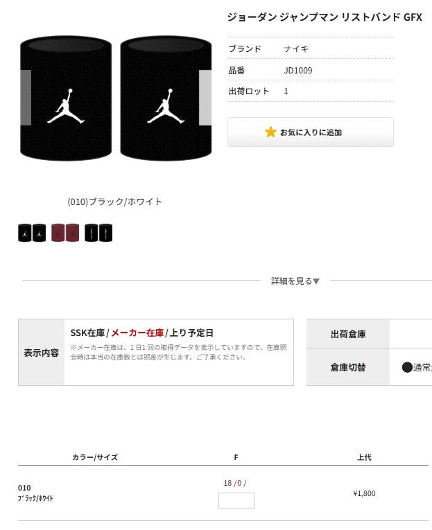Click the F size column header
The width and height of the screenshot is (432, 530).
pyautogui.click(x=236, y=457)
